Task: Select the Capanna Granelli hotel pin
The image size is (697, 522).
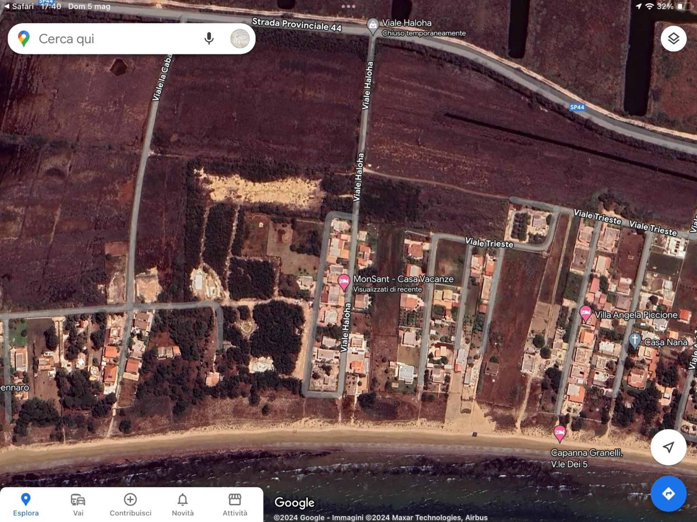Action: pos(560,433)
